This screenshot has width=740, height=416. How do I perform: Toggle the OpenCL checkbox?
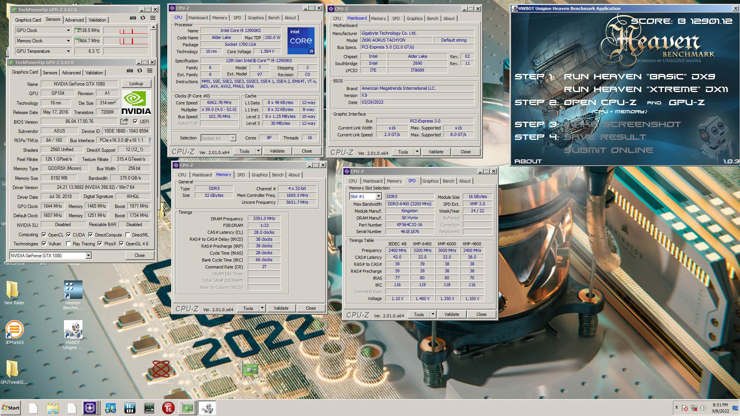click(44, 235)
